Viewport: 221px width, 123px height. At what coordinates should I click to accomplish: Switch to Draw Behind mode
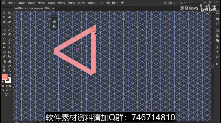pyautogui.click(x=7, y=90)
